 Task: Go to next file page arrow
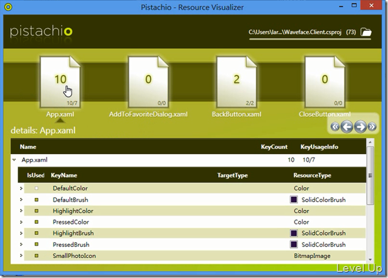click(x=360, y=127)
